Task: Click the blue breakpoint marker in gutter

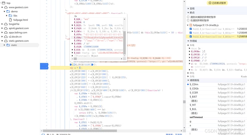Action: [44, 66]
